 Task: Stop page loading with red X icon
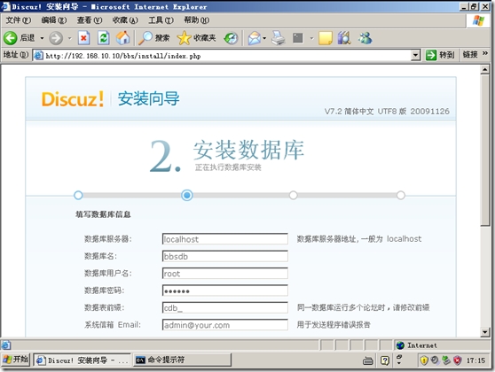[x=83, y=38]
